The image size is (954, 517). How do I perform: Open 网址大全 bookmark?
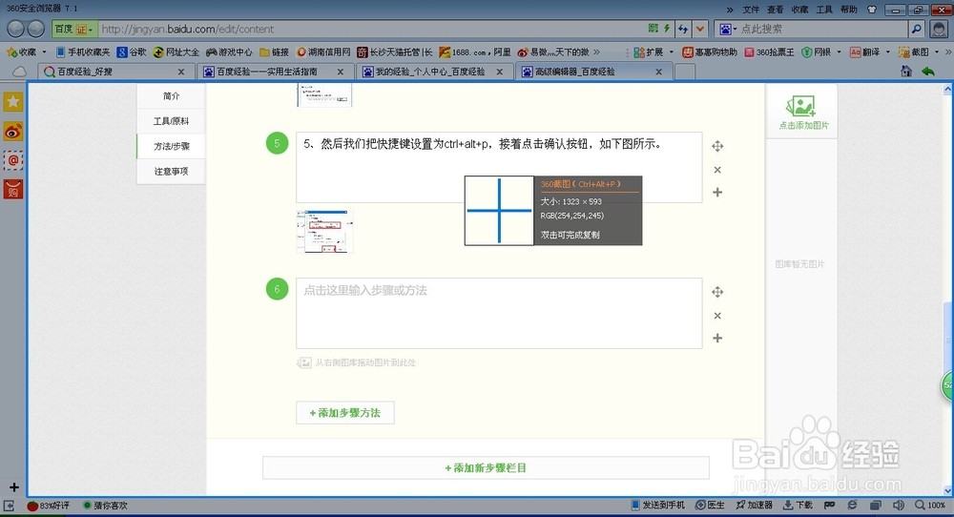click(176, 52)
